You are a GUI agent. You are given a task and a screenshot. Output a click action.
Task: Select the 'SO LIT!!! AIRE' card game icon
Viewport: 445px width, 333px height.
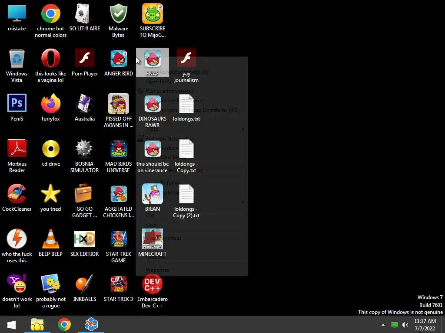85,13
